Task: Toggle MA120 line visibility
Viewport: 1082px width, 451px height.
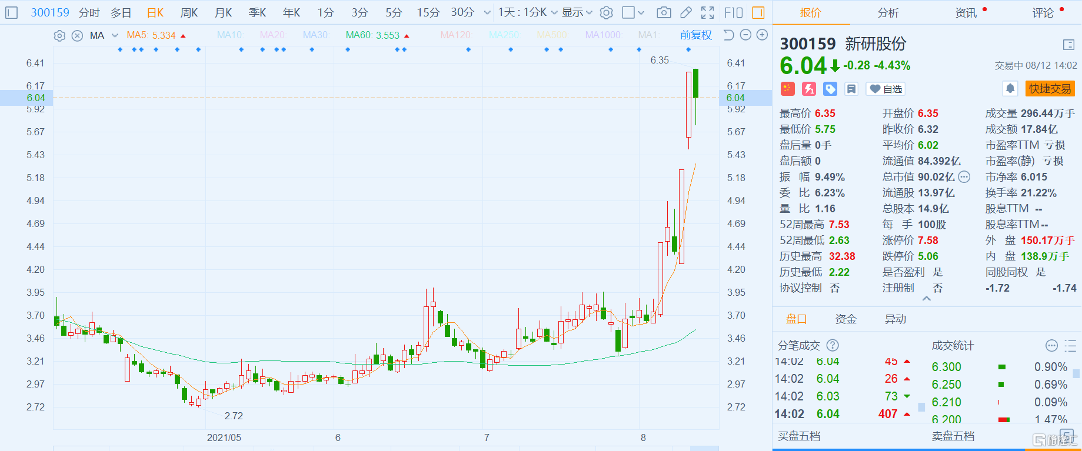Action: [x=457, y=35]
